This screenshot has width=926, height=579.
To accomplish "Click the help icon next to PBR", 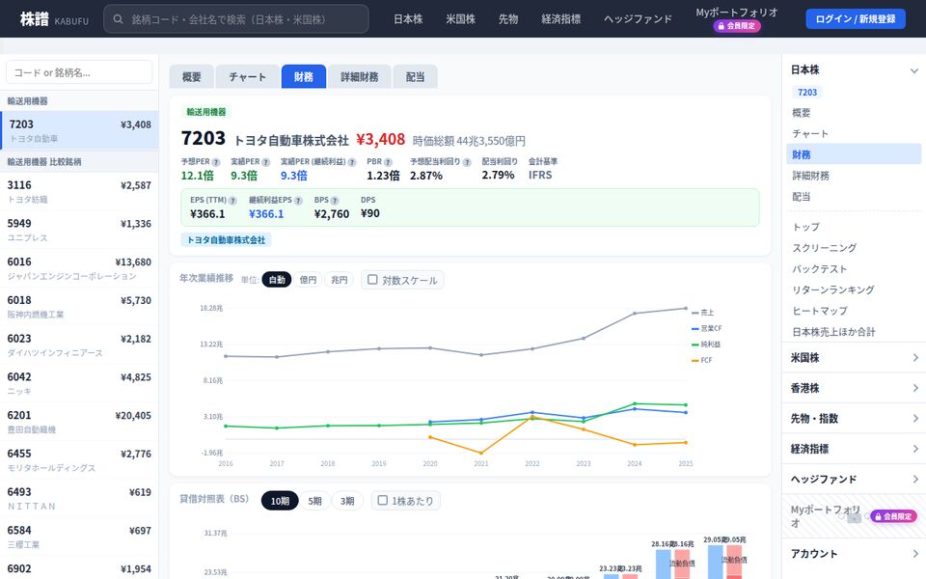I will coord(388,162).
